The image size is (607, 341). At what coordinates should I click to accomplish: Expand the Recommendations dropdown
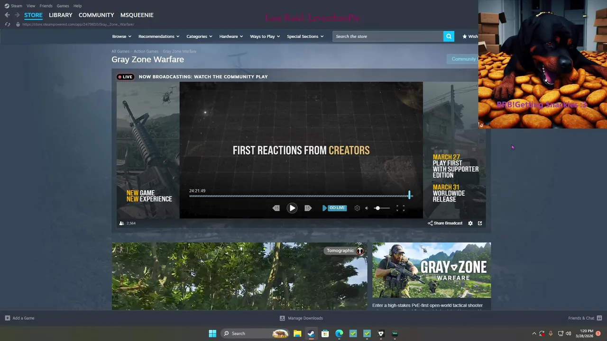click(159, 36)
